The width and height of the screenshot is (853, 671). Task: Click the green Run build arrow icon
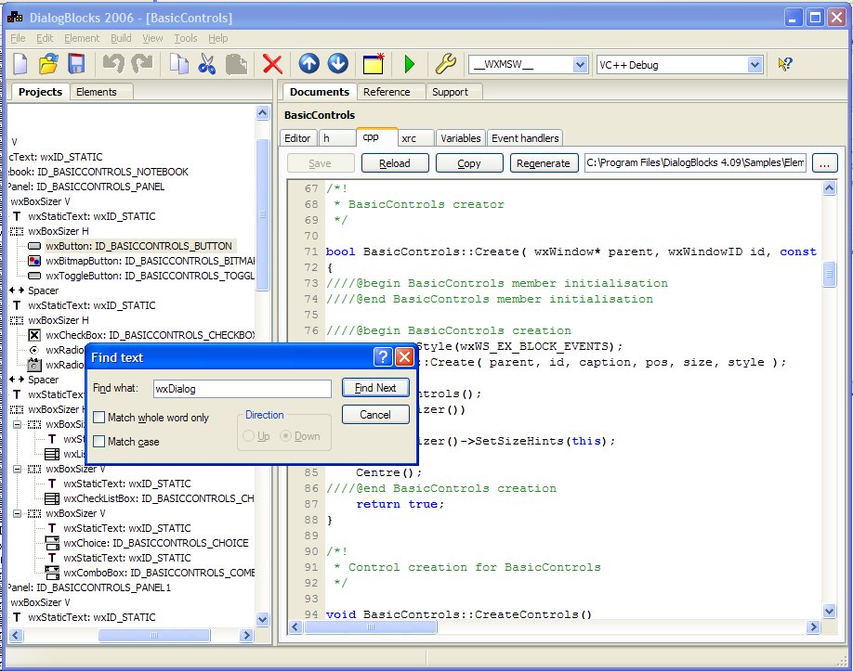pos(410,63)
